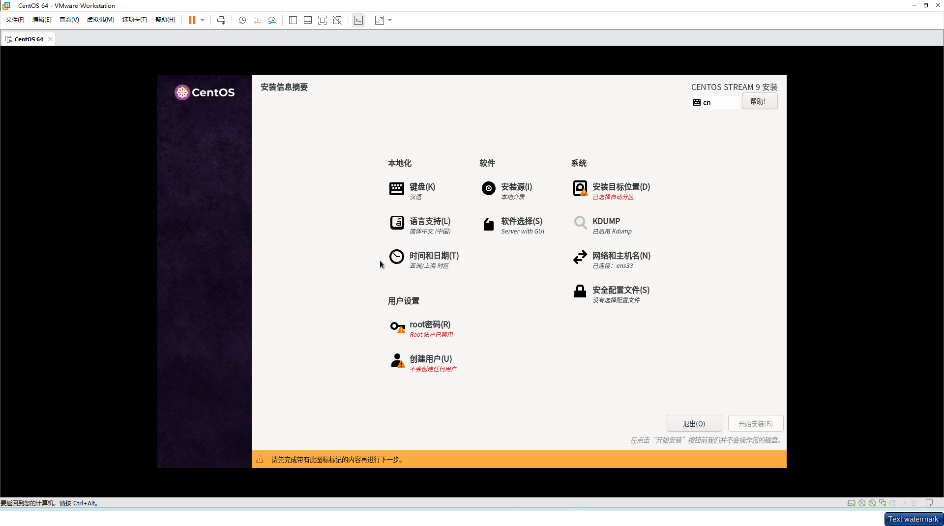Open keyboard settings 键盘(K) icon

coord(397,189)
